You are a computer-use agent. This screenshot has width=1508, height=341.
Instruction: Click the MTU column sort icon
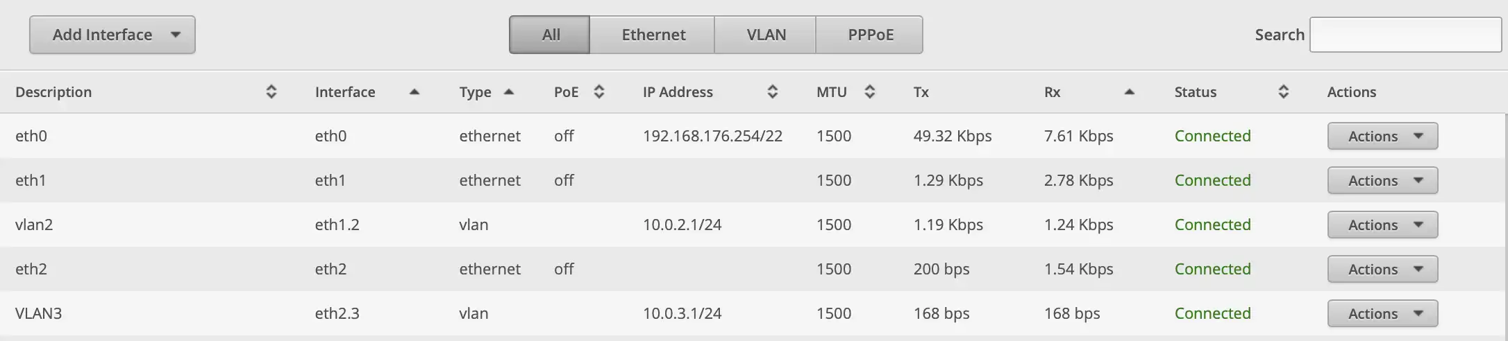(869, 91)
